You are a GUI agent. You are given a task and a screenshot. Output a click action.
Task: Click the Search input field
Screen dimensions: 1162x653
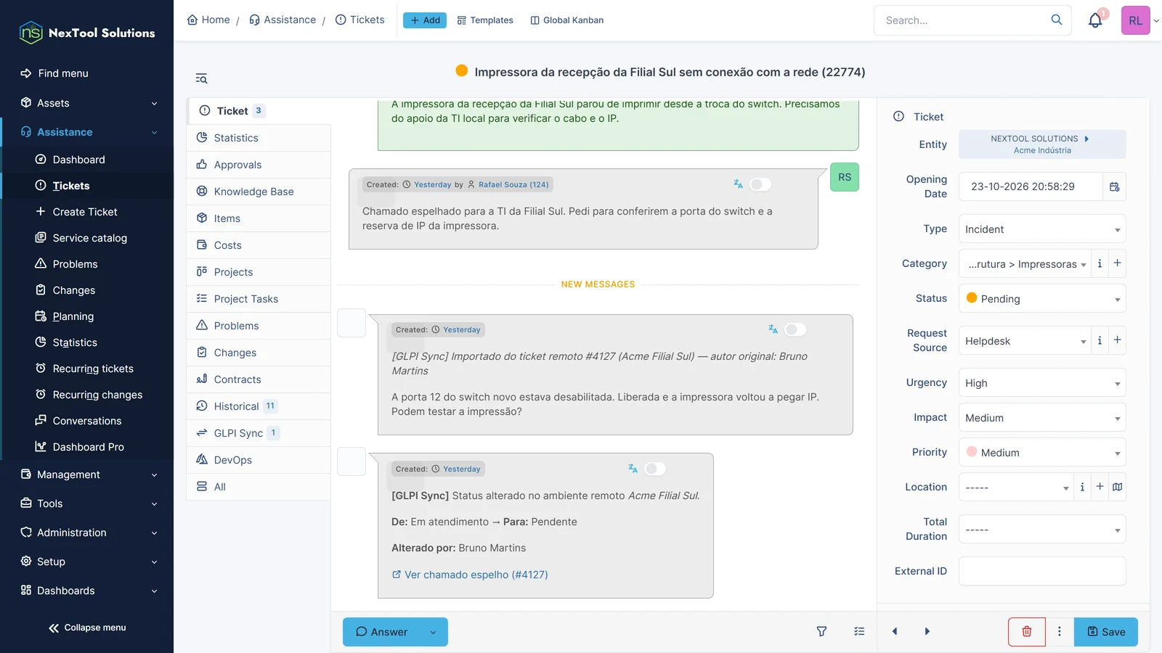click(962, 20)
